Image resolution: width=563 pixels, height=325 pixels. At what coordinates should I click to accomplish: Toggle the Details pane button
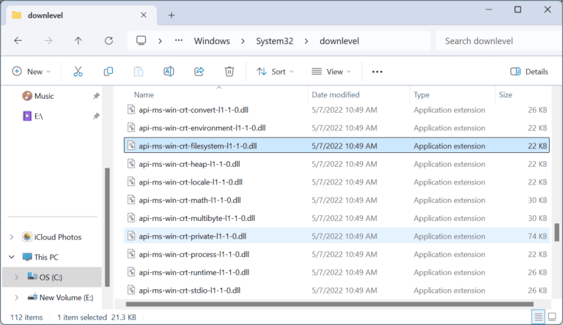pos(529,72)
